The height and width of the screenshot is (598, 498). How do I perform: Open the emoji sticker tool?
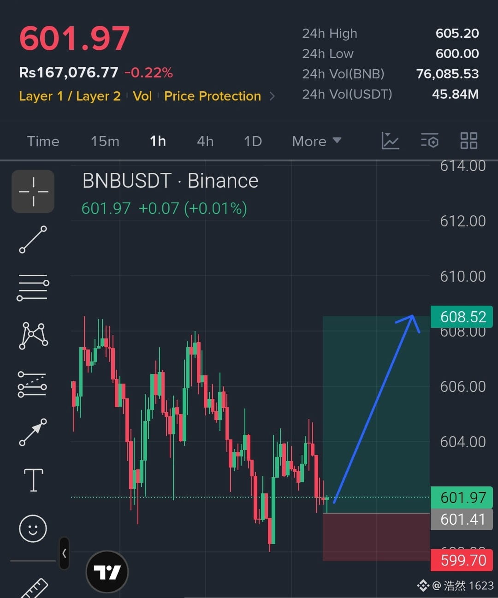coord(33,528)
